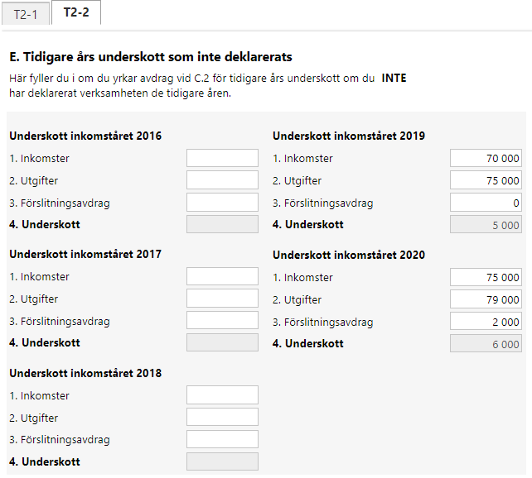Click the '4. Underskott' label under 2018
The width and height of the screenshot is (532, 478).
[x=45, y=461]
